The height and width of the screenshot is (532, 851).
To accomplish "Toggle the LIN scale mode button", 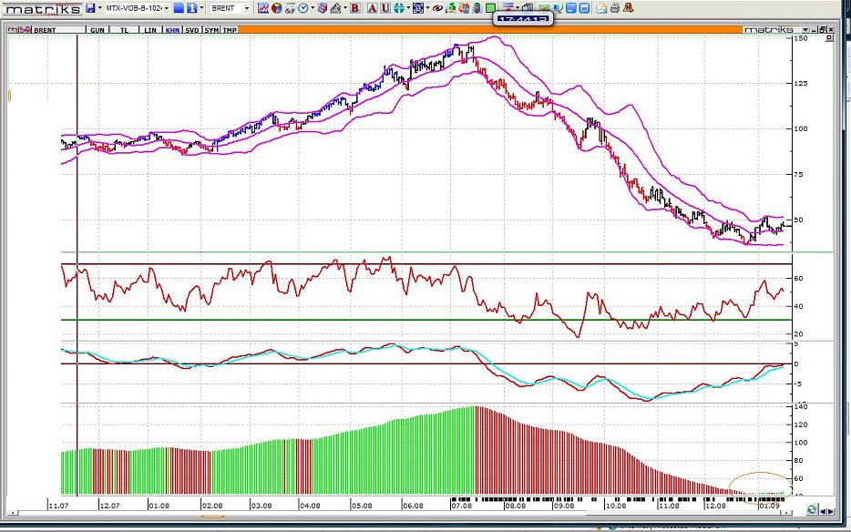I will click(151, 30).
